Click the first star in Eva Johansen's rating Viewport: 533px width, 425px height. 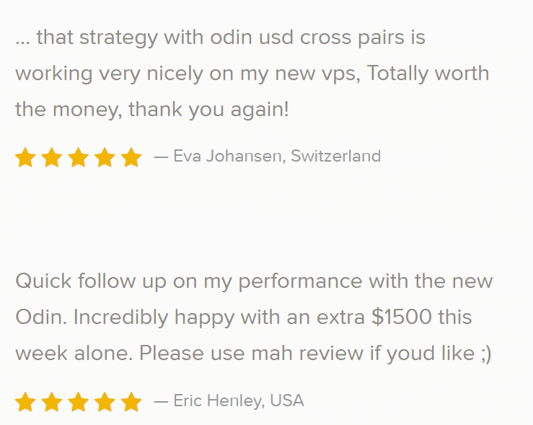point(25,157)
